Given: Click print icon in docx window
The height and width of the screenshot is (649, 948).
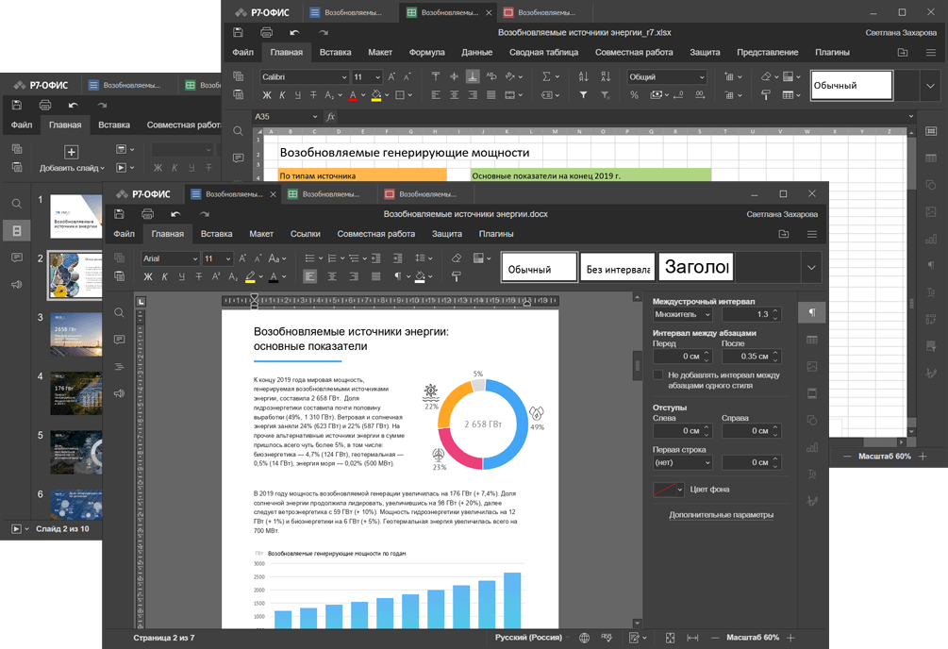Looking at the screenshot, I should coord(147,214).
